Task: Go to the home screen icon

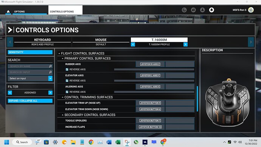Action: [8, 11]
